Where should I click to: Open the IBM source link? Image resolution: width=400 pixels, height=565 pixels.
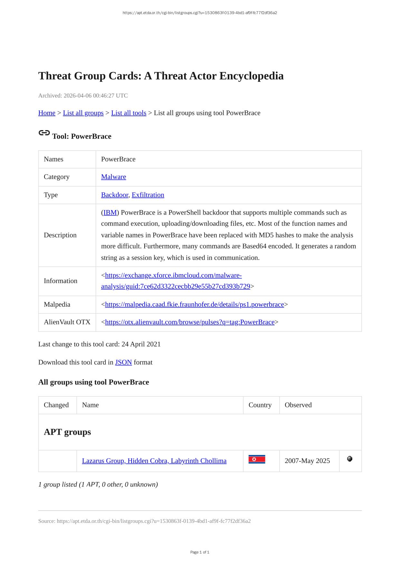click(x=110, y=213)
